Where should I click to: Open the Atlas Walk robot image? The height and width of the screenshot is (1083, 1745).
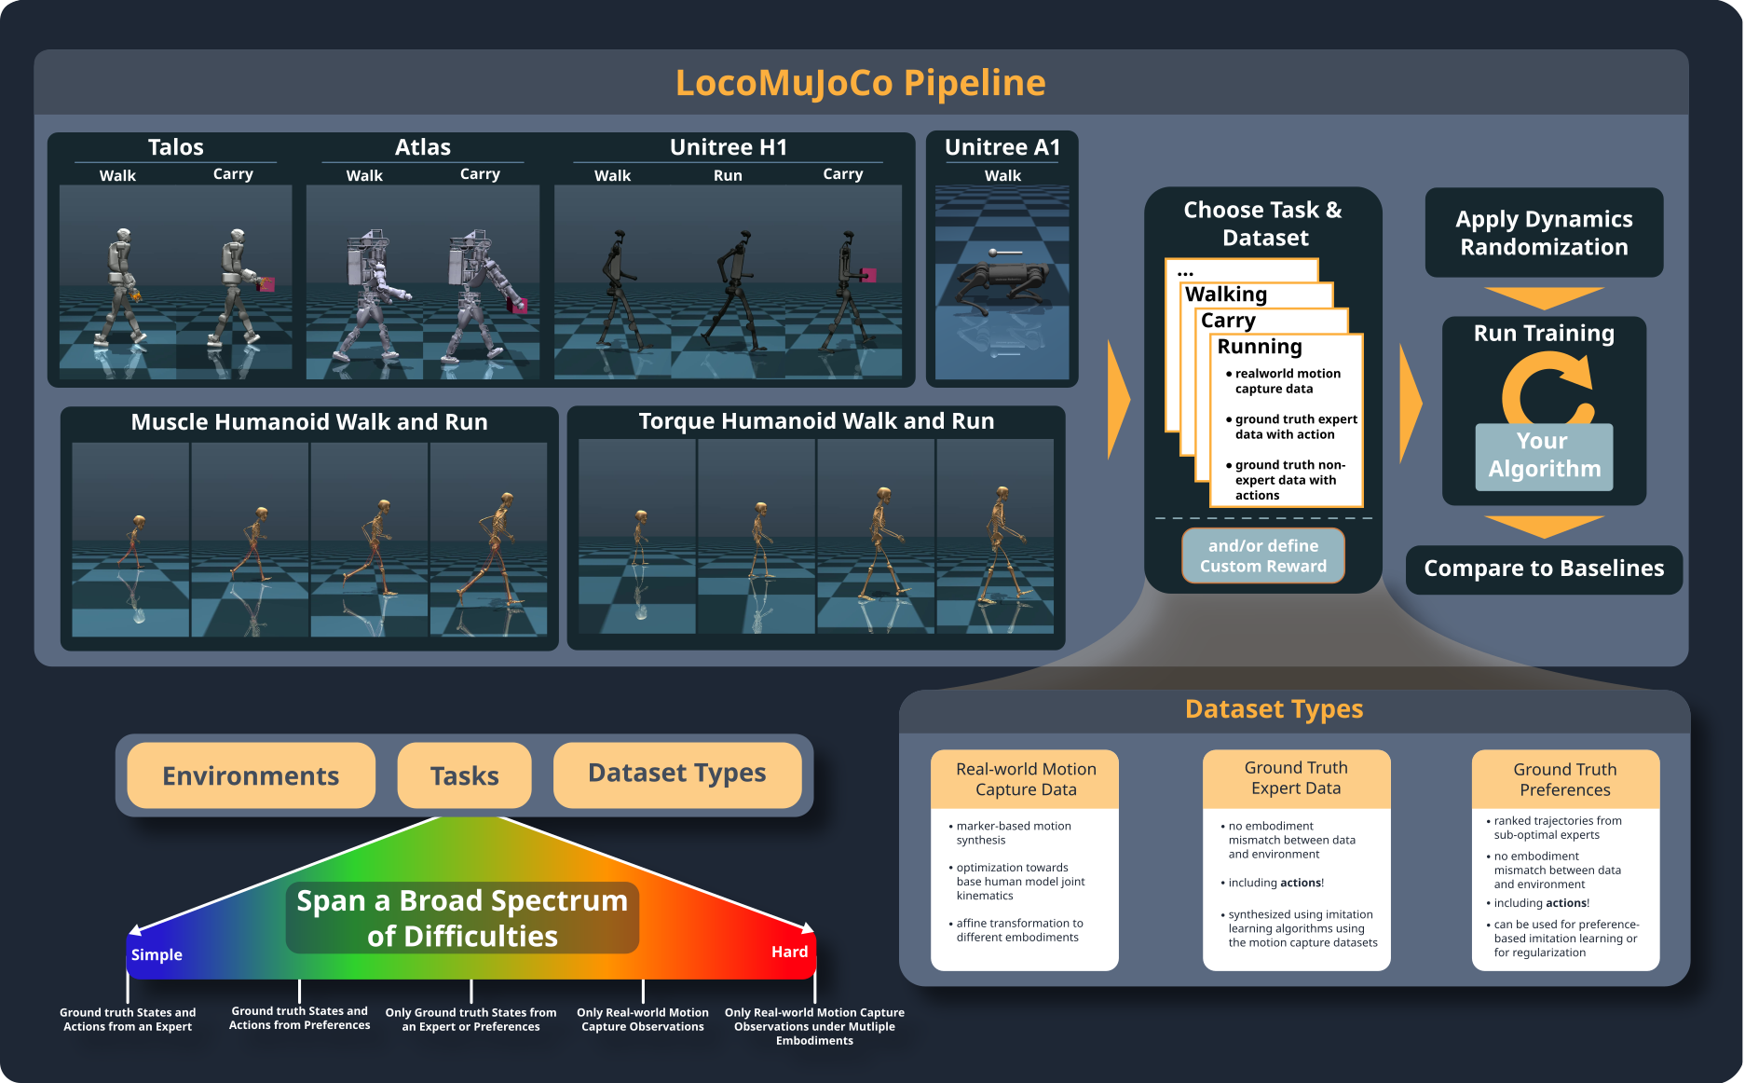point(365,280)
